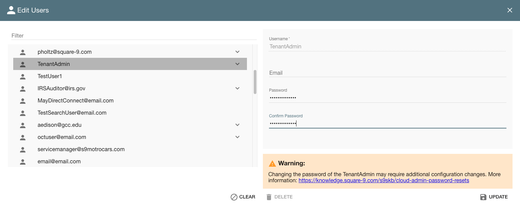Expand IRSAuditor@irs.gov details chevron
The image size is (520, 212).
pyautogui.click(x=237, y=89)
